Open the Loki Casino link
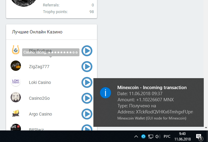The image size is (208, 142). (x=40, y=82)
